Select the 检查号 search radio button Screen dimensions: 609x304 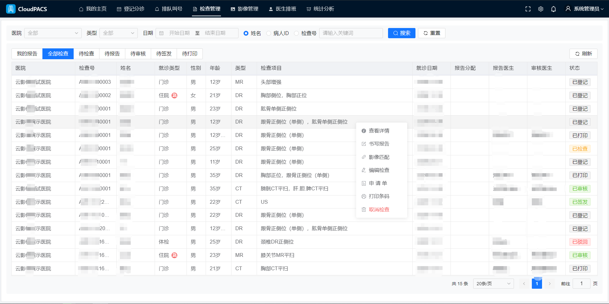click(297, 33)
